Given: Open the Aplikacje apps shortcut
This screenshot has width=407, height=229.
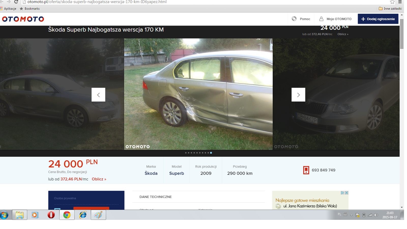Looking at the screenshot, I should (x=8, y=9).
